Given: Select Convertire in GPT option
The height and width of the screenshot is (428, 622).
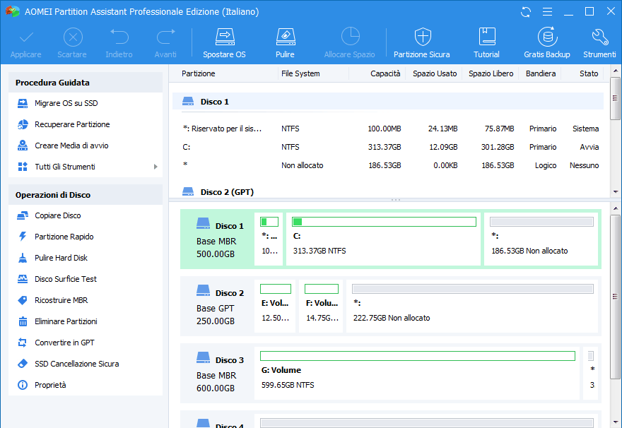Looking at the screenshot, I should click(x=64, y=343).
